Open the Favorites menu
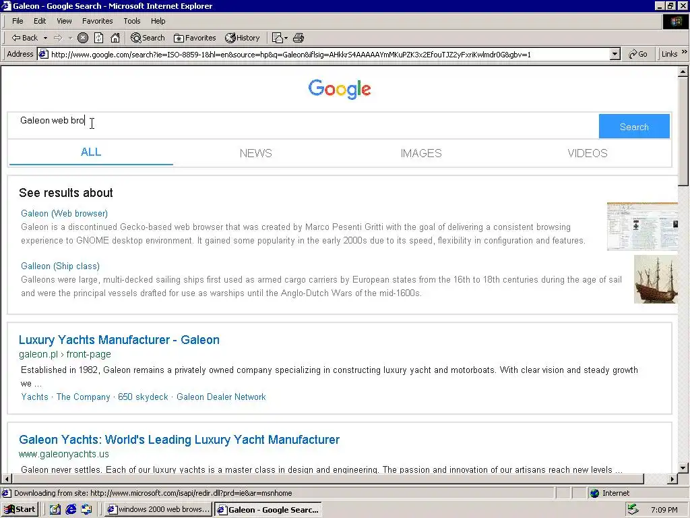 click(x=97, y=21)
